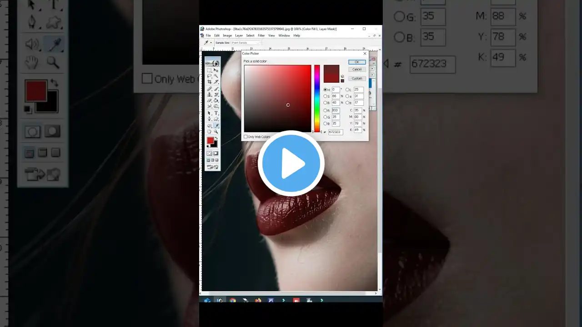Screen dimensions: 582x327
Task: Play the video with the center play button
Action: point(291,163)
